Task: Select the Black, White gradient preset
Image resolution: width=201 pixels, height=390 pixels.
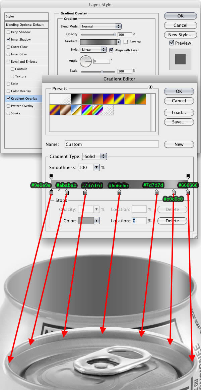Action: coord(76,99)
